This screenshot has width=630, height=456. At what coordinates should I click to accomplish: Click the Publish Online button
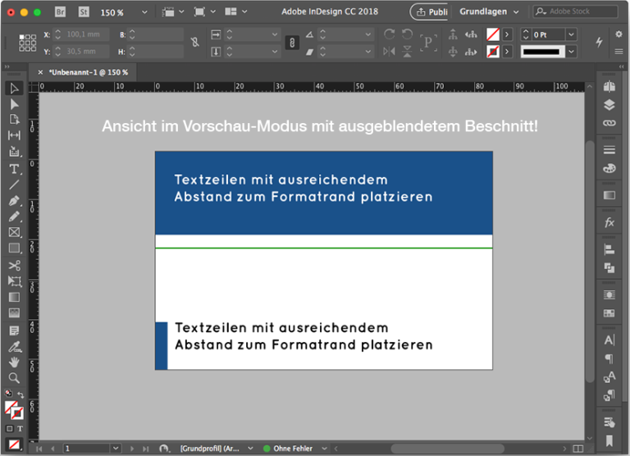(x=430, y=12)
